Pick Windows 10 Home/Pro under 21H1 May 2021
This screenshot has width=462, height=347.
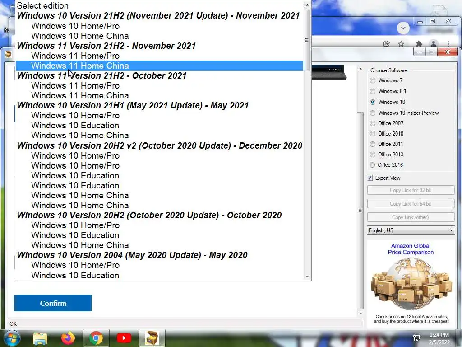(159, 116)
